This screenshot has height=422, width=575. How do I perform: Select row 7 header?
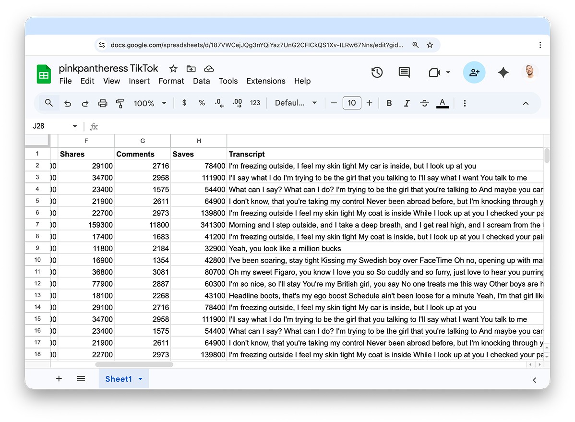pyautogui.click(x=37, y=225)
